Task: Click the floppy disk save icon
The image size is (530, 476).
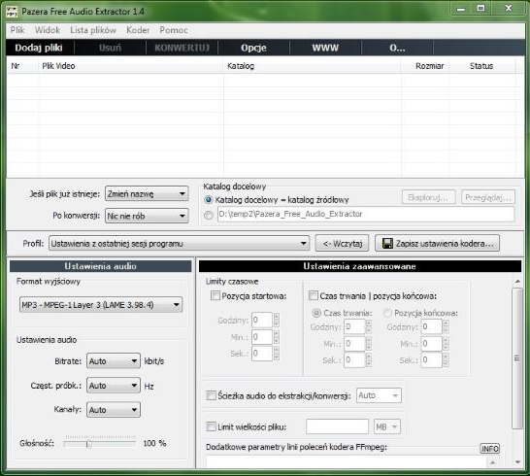Action: pyautogui.click(x=387, y=243)
